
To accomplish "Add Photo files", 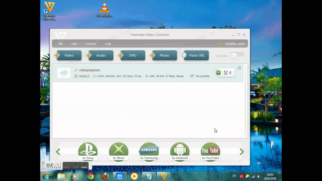I will tap(164, 55).
